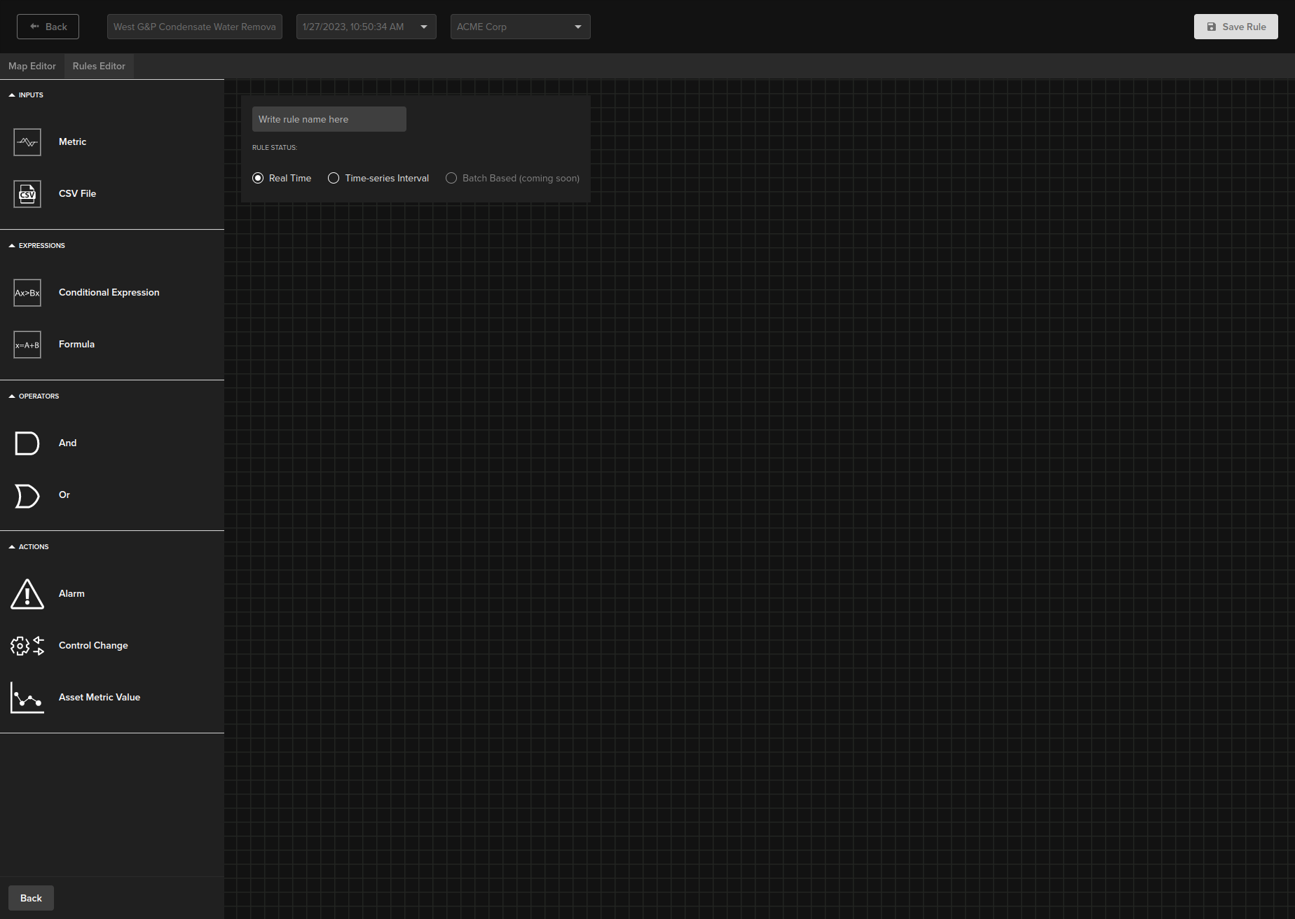Select the Or operator gate icon

coord(27,495)
